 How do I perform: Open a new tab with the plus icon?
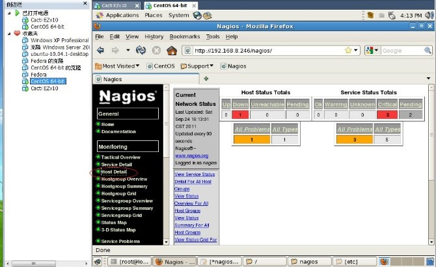(206, 79)
